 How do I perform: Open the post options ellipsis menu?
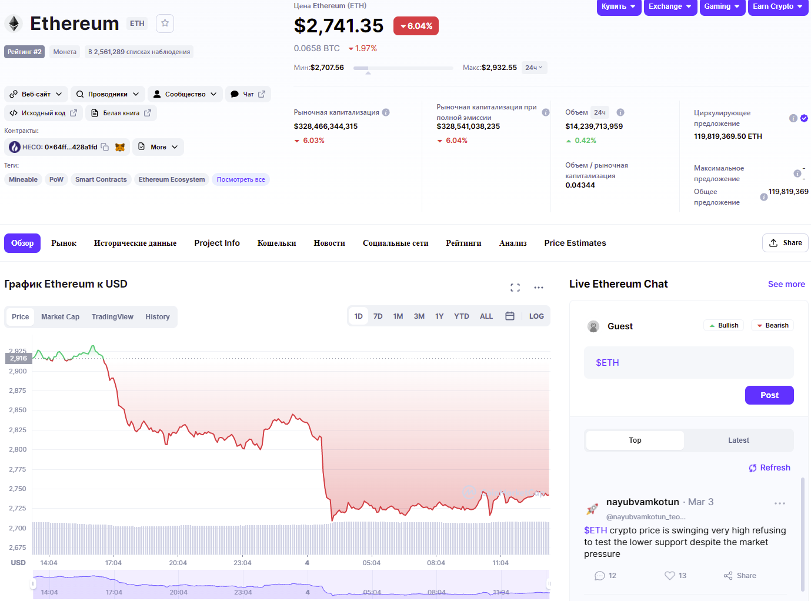780,503
